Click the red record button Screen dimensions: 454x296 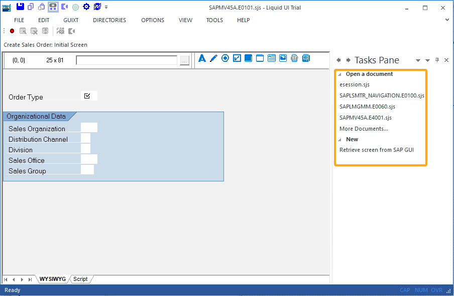12,31
